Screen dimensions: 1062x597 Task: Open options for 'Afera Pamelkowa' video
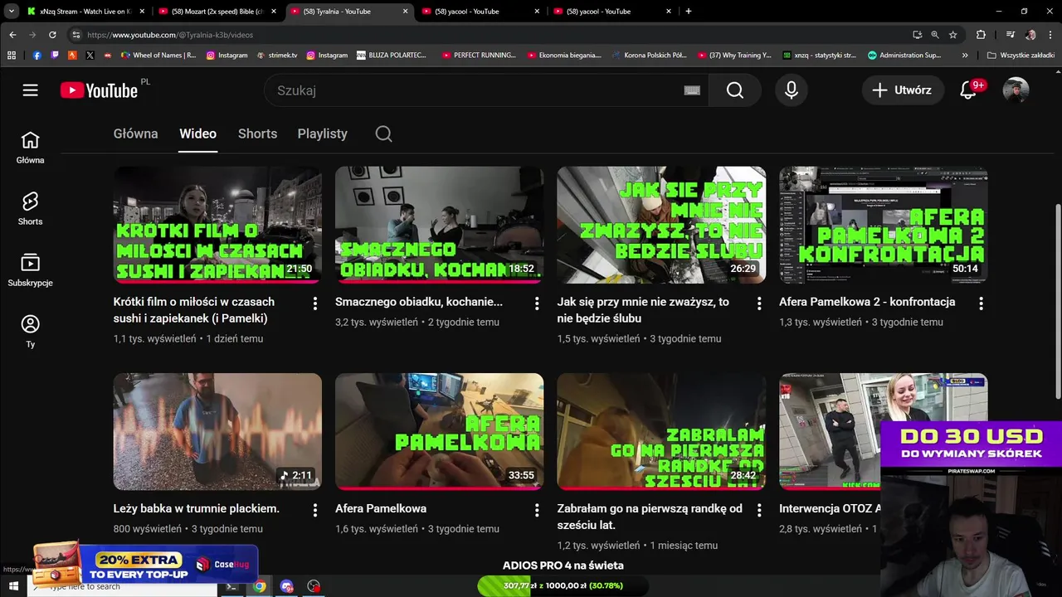(x=537, y=510)
